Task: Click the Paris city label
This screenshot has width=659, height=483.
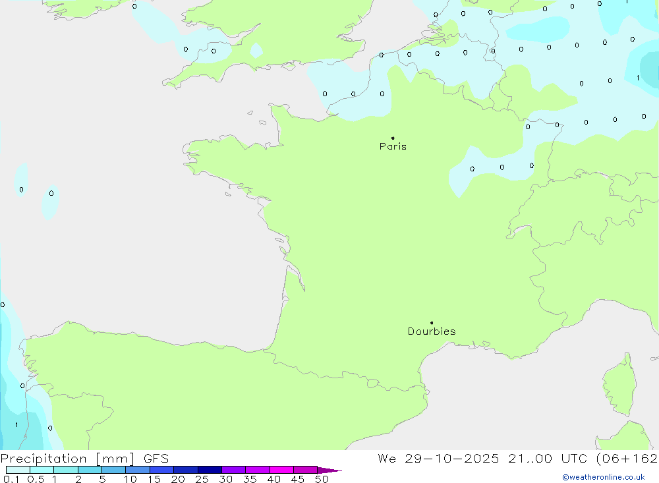Action: click(393, 146)
